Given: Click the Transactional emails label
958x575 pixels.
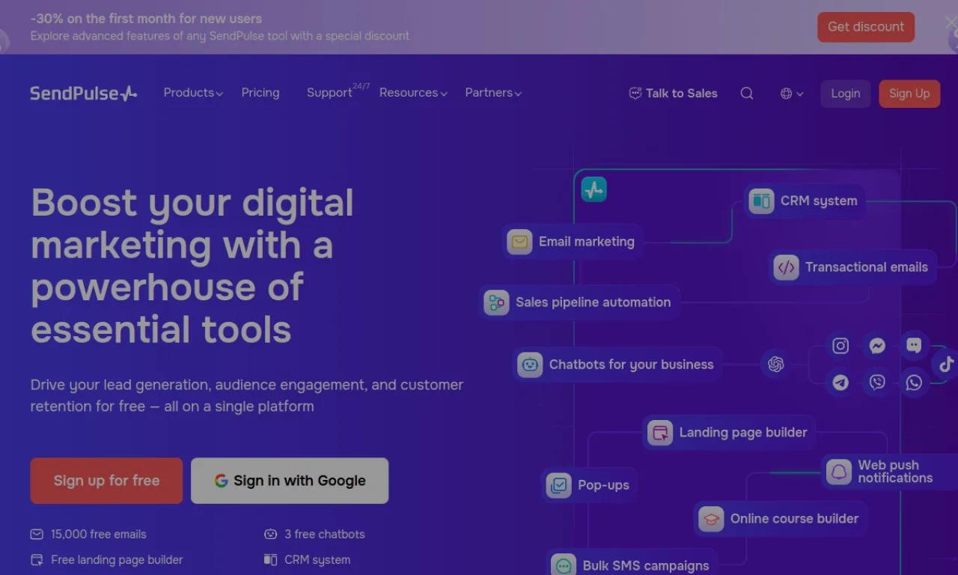Looking at the screenshot, I should pyautogui.click(x=867, y=267).
